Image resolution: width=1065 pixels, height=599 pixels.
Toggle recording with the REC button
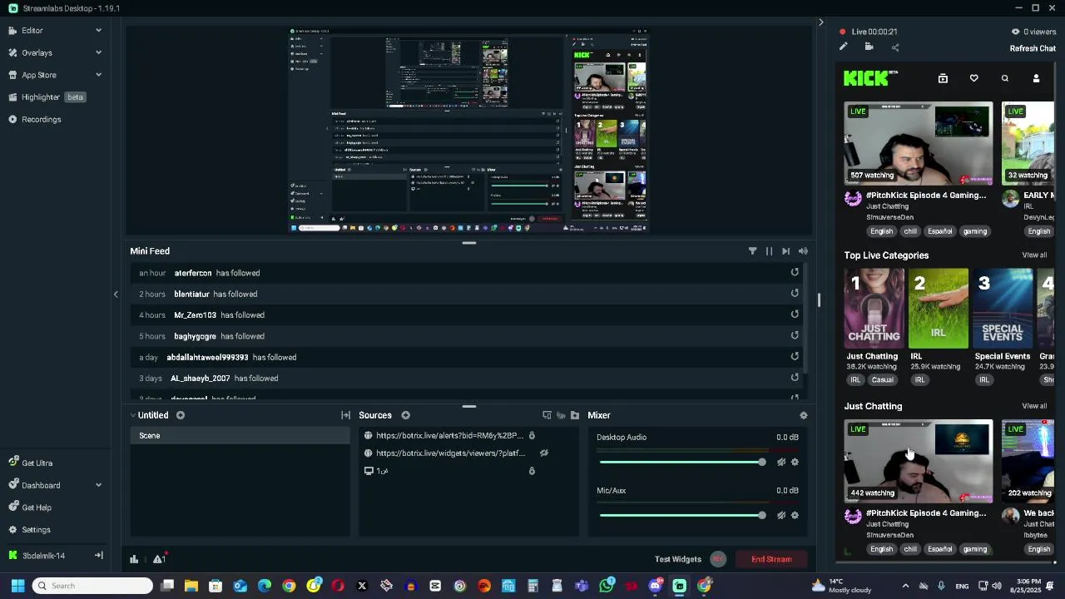pos(718,559)
